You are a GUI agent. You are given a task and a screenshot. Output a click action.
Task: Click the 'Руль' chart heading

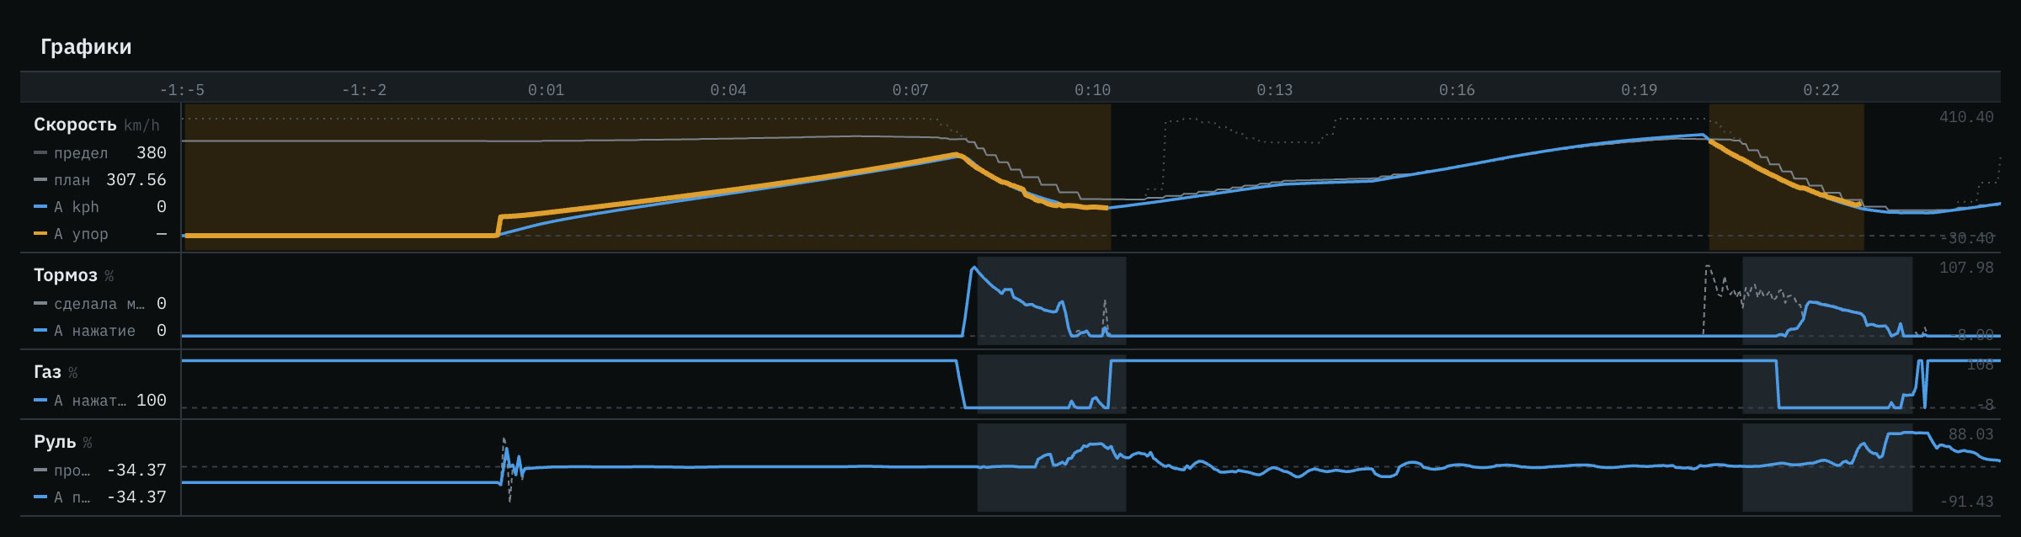point(55,442)
